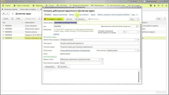The image size is (169, 95).
Task: Open Ответственный dropdown arrow
Action: coord(136,50)
